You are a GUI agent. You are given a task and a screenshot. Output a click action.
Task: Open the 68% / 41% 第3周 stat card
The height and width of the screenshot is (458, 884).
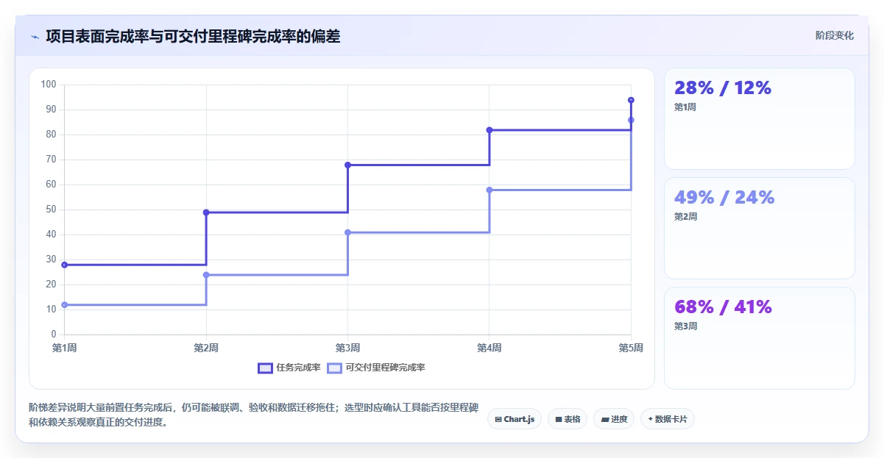pos(759,338)
